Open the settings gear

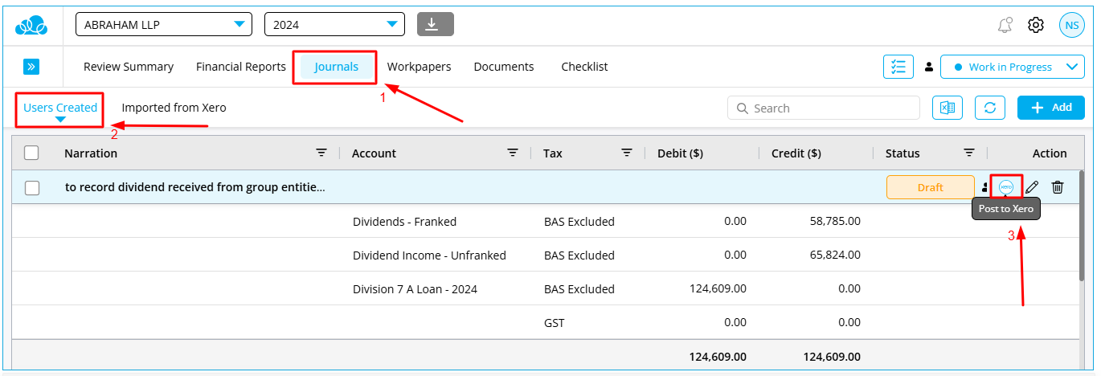[x=1036, y=25]
